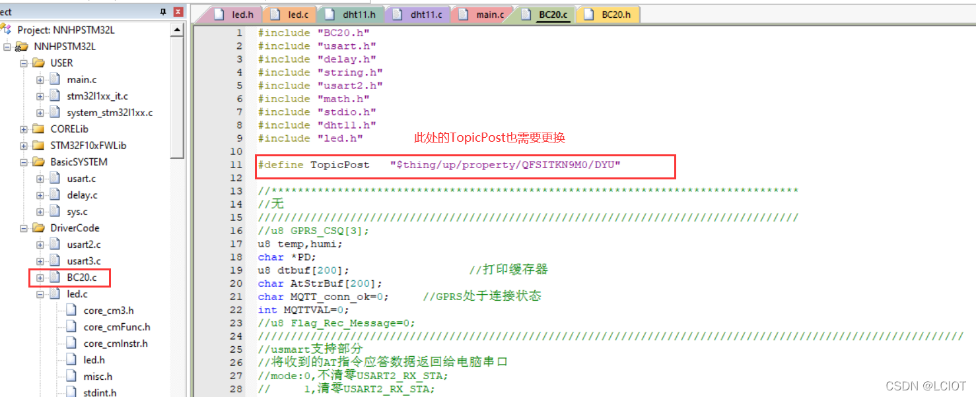Image resolution: width=976 pixels, height=397 pixels.
Task: Collapse the led.c file node
Action: pos(40,294)
